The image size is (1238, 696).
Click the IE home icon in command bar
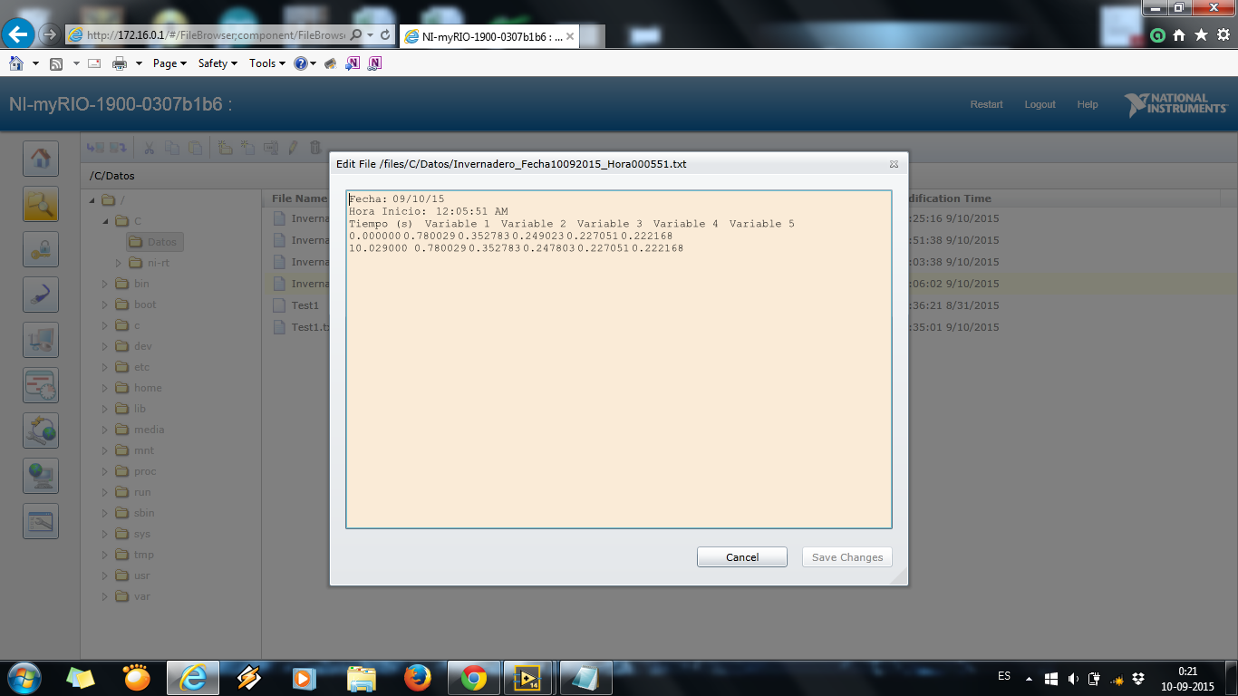(x=15, y=63)
